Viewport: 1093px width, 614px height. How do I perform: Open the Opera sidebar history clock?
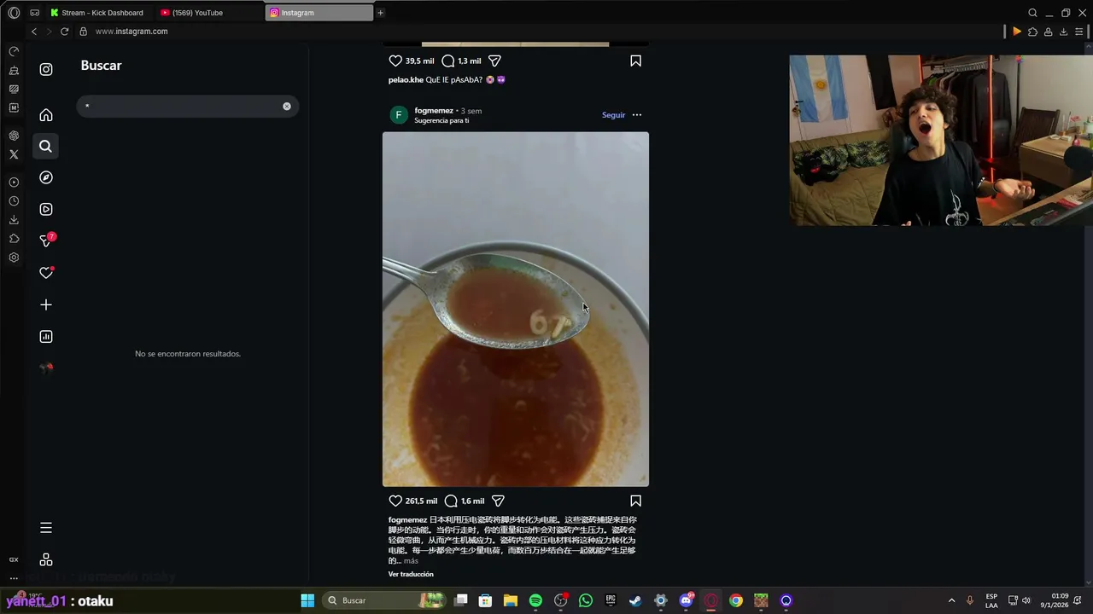(x=14, y=201)
